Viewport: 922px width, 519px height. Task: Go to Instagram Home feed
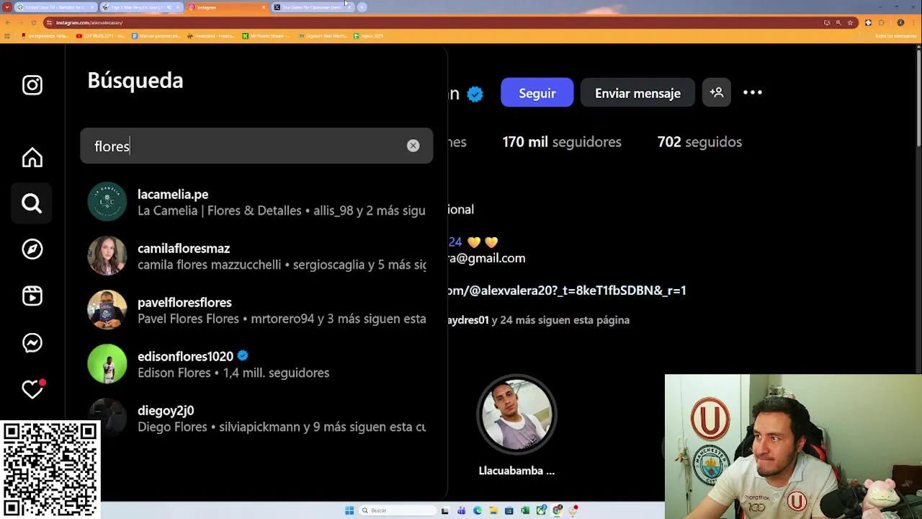coord(32,157)
